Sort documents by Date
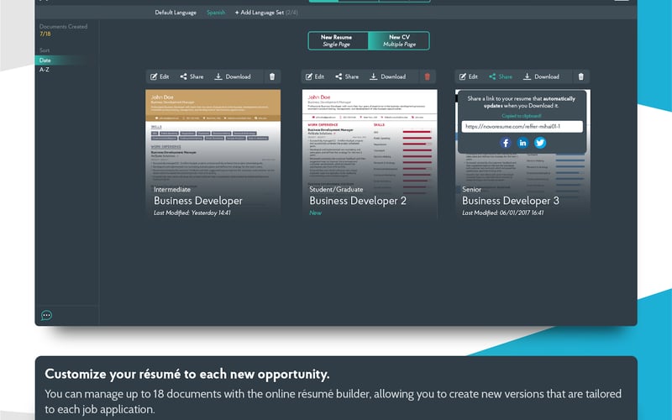Image resolution: width=672 pixels, height=420 pixels. coord(45,60)
